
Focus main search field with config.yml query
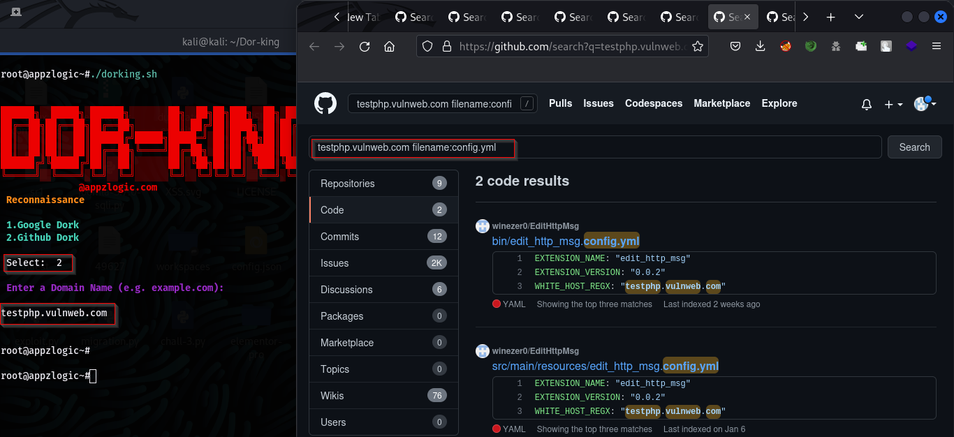point(595,147)
